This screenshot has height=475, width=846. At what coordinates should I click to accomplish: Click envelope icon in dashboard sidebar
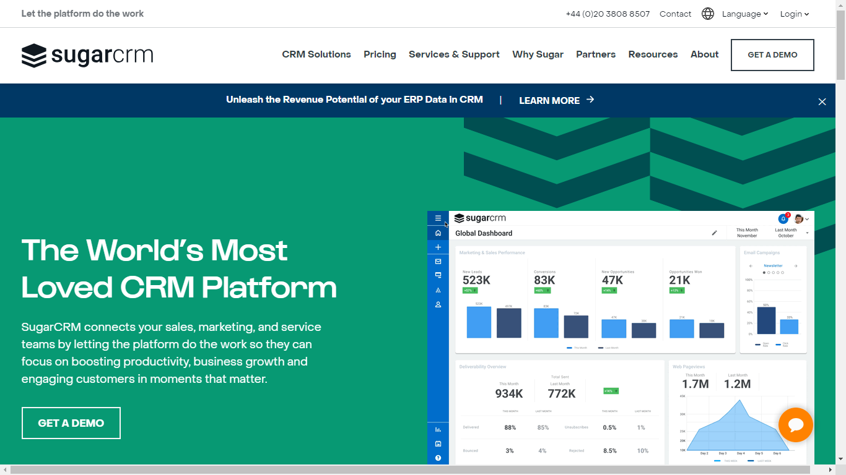438,262
